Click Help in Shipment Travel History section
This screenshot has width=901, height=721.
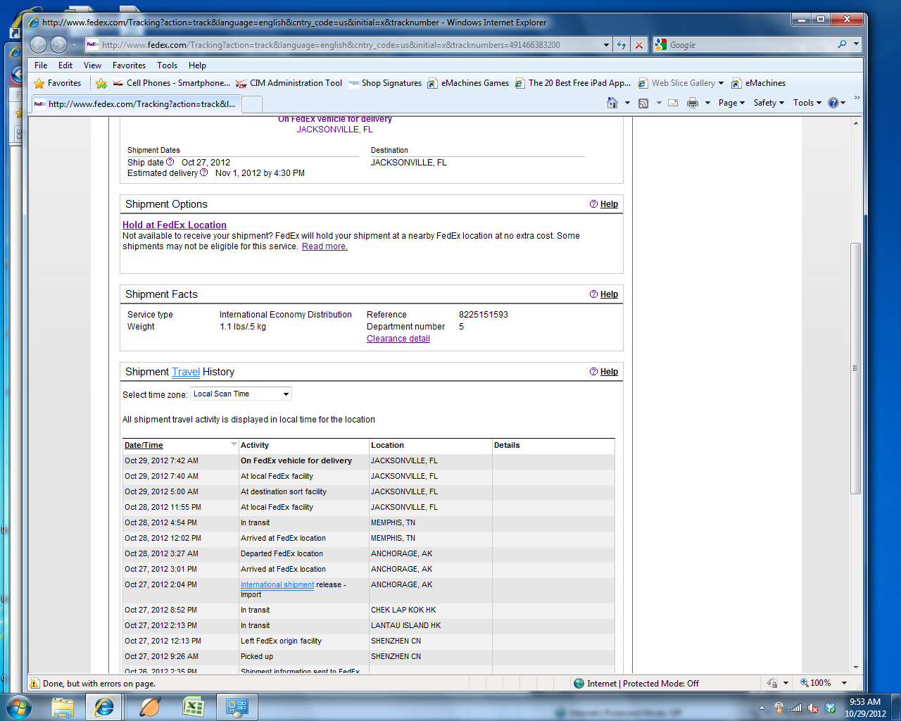(609, 372)
